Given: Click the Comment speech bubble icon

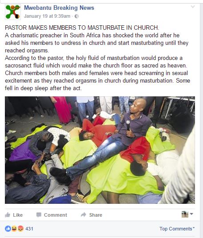Looking at the screenshot, I should click(x=39, y=215).
